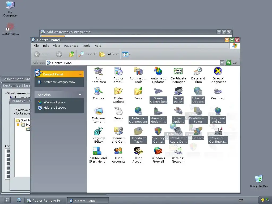Open Help and Support link
Image resolution: width=272 pixels, height=204 pixels.
click(x=55, y=108)
